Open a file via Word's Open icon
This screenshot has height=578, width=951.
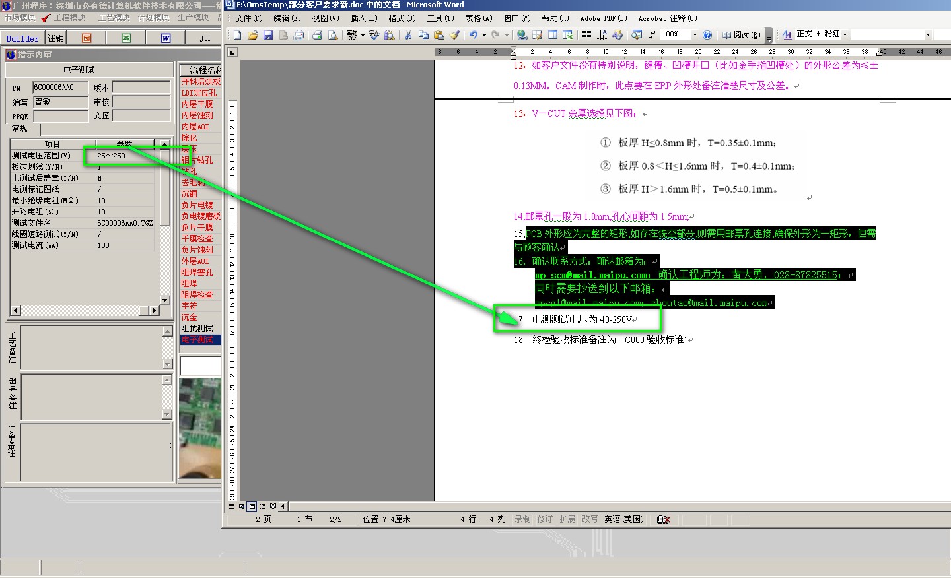pos(252,35)
